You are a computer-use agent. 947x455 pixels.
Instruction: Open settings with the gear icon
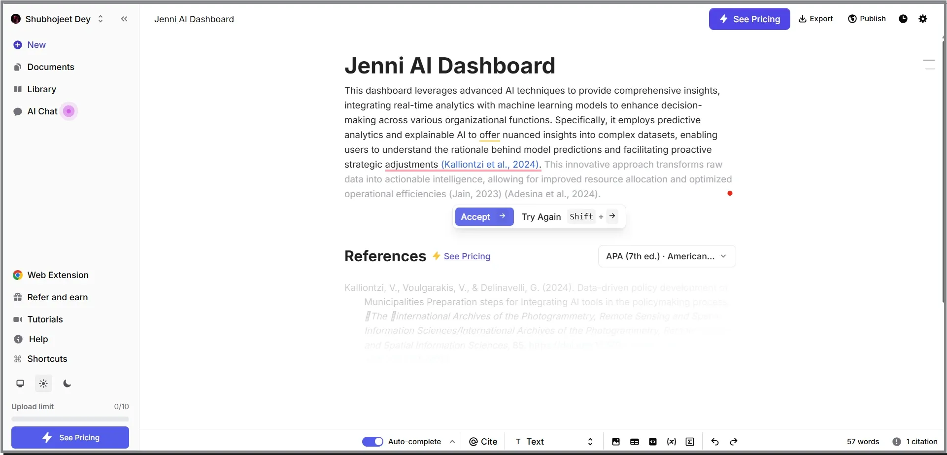(923, 19)
